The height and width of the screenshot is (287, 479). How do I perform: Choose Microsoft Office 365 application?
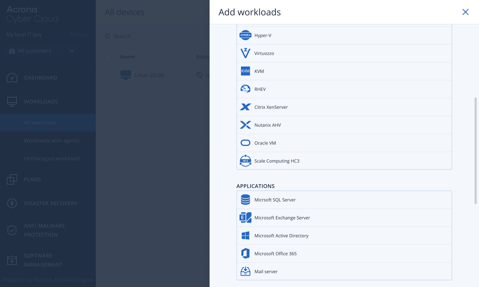point(344,254)
